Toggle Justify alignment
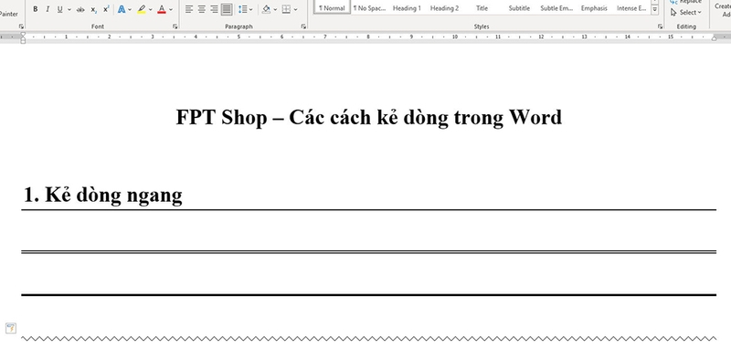This screenshot has width=731, height=360. pos(227,9)
